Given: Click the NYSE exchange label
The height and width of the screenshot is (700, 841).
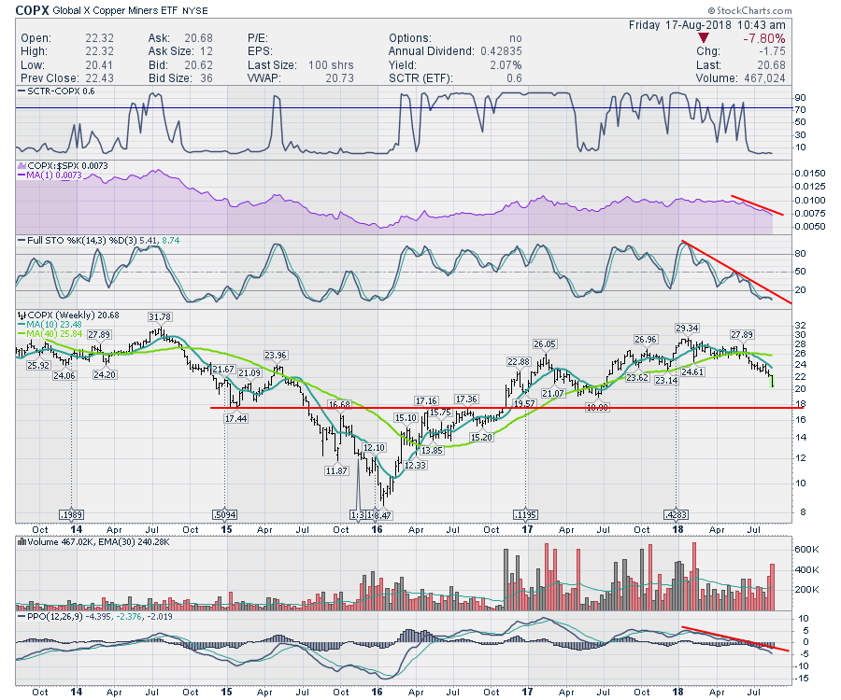Looking at the screenshot, I should [195, 10].
